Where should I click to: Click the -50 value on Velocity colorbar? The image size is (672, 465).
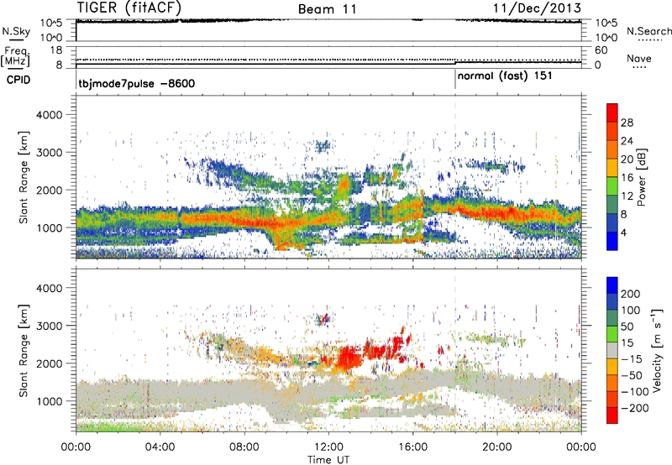click(632, 375)
